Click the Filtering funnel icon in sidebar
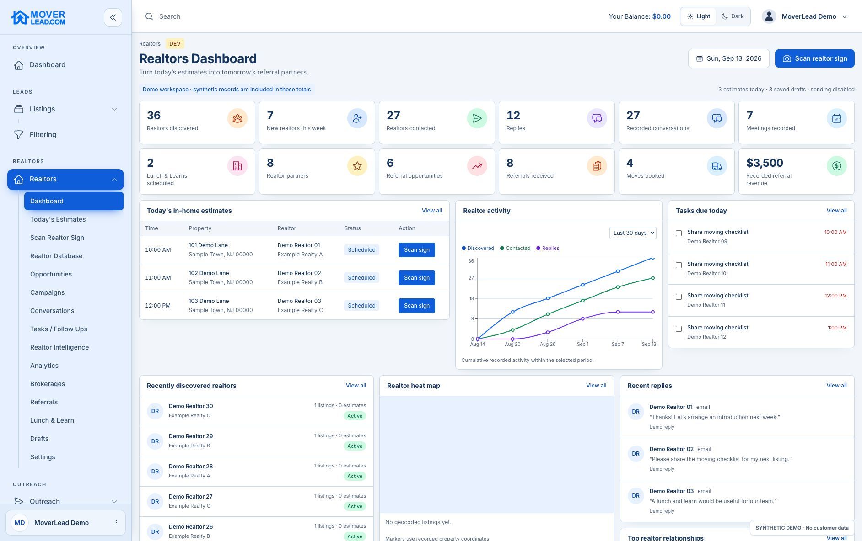 19,135
